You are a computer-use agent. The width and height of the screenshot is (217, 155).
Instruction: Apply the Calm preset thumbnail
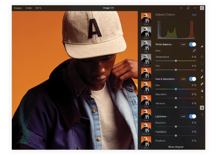tap(146, 100)
